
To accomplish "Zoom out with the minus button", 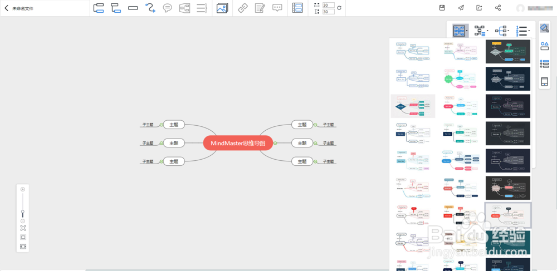I will click(23, 221).
